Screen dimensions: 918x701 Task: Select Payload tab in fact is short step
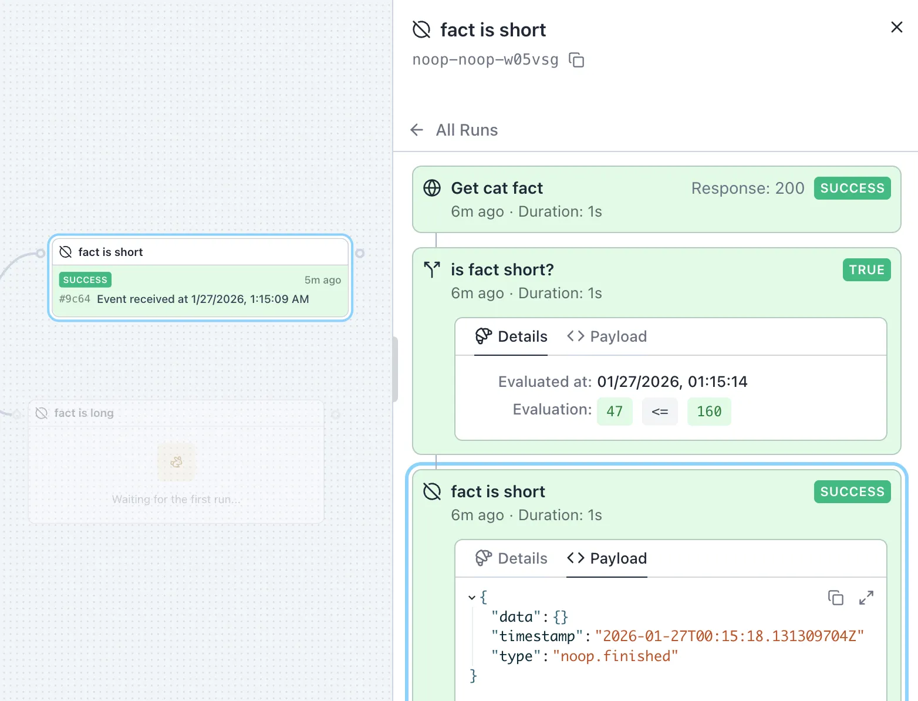click(607, 558)
